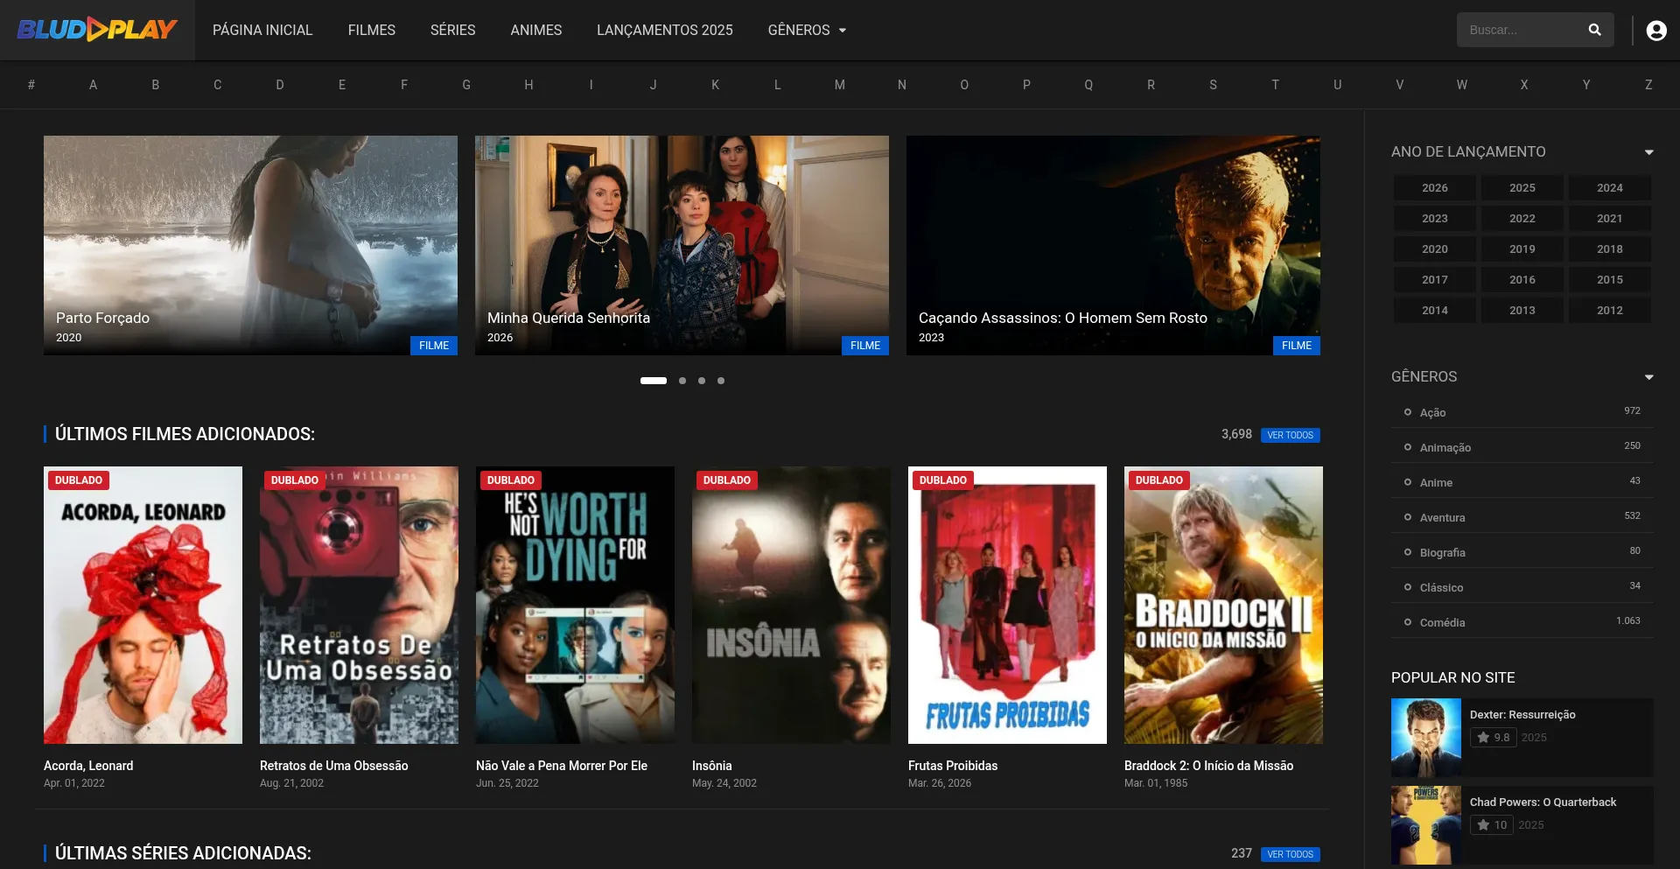Image resolution: width=1680 pixels, height=869 pixels.
Task: Select release year 2025
Action: tap(1522, 188)
